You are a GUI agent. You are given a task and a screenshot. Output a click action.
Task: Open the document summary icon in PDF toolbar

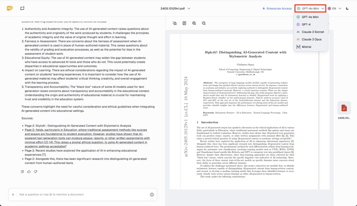click(x=184, y=23)
